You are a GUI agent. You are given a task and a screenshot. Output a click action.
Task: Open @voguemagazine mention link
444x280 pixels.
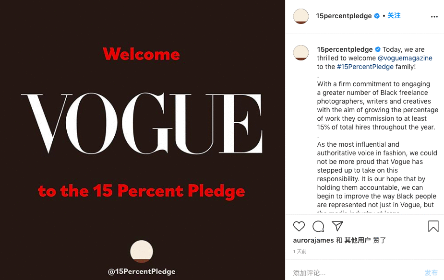(x=405, y=58)
